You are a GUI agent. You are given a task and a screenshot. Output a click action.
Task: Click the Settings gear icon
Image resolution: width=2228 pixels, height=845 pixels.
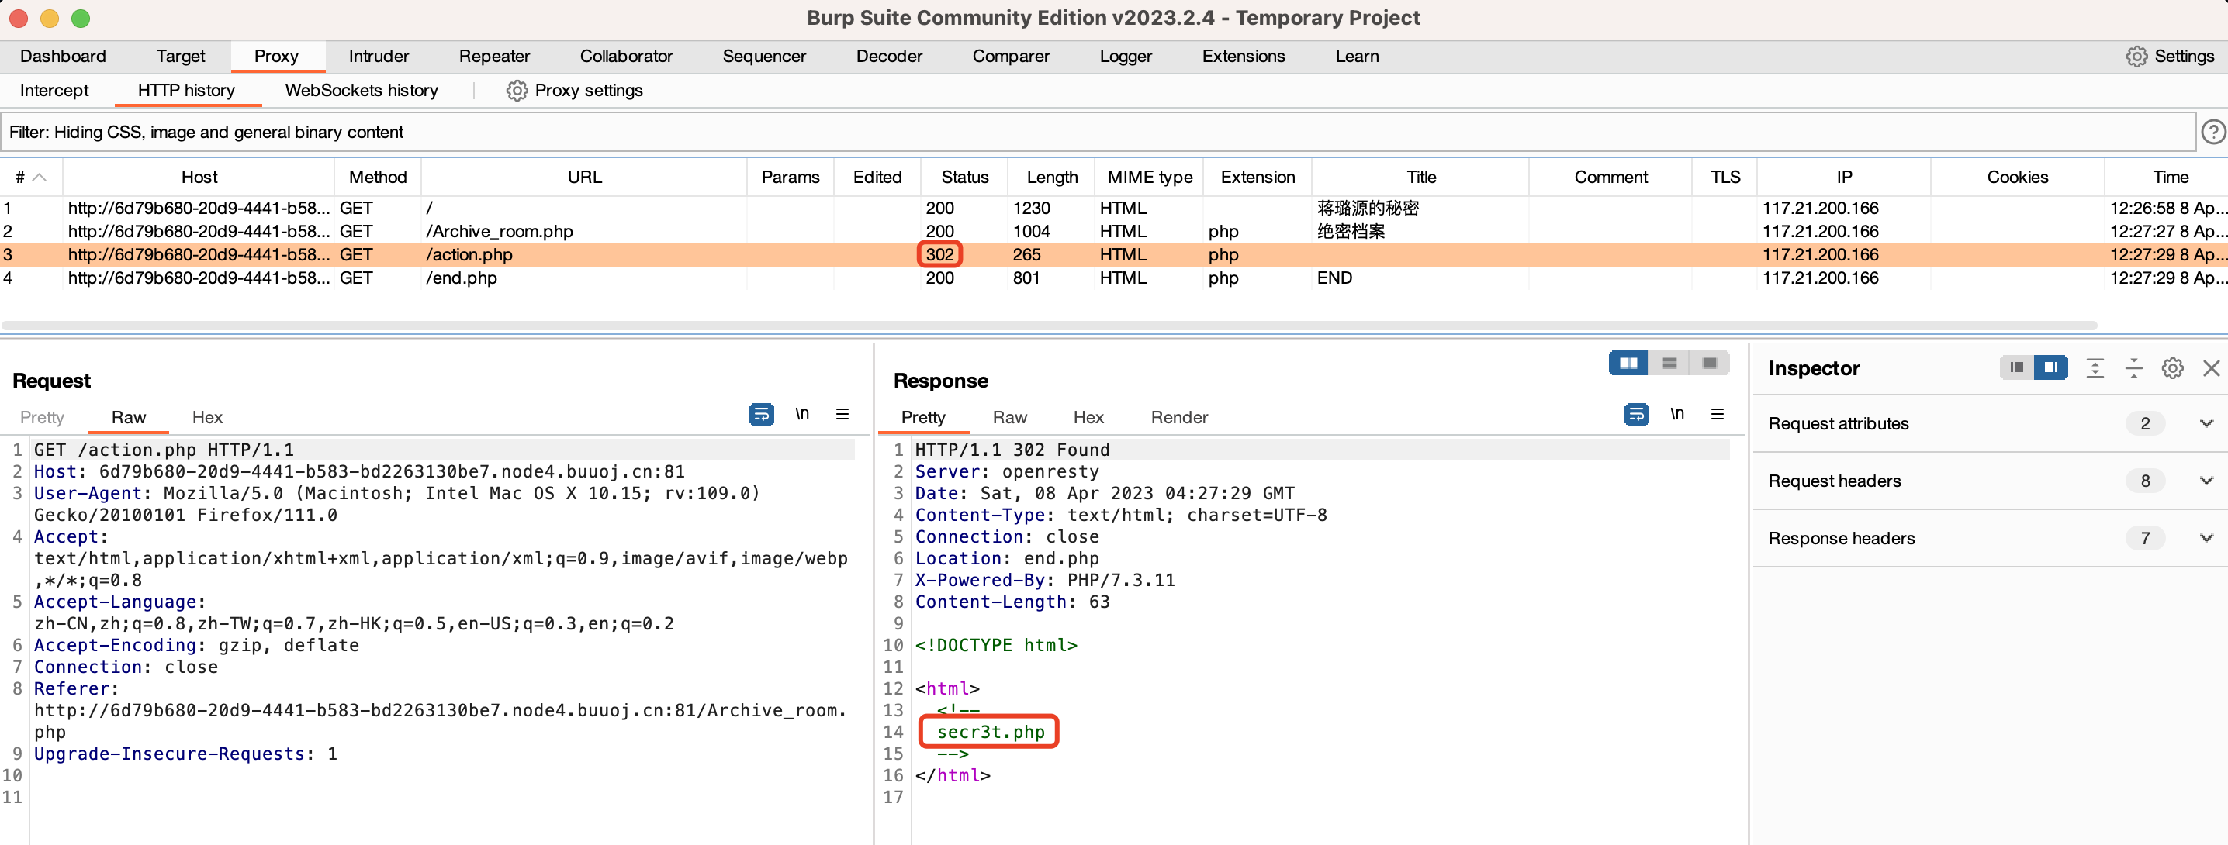[2136, 56]
